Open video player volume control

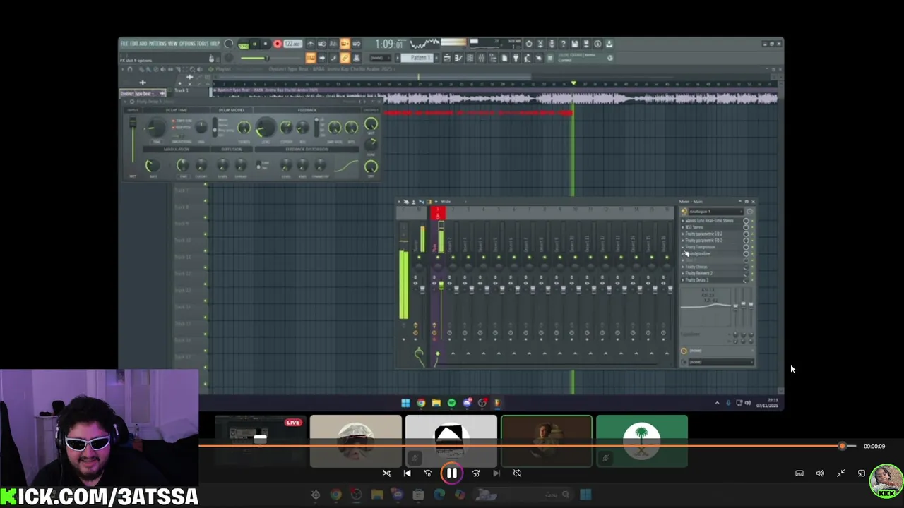click(x=820, y=473)
